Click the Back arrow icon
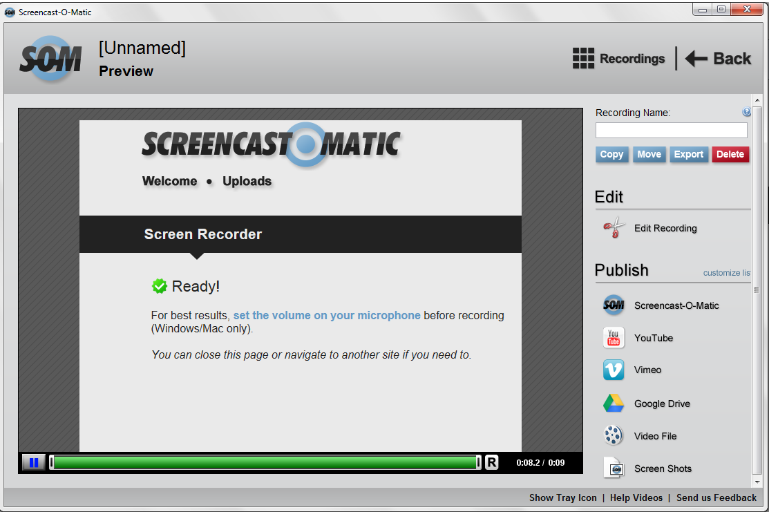This screenshot has height=512, width=769. (696, 58)
